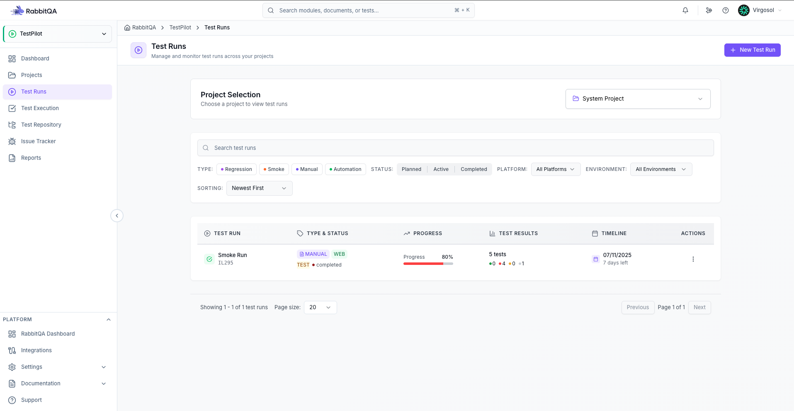This screenshot has height=411, width=794.
Task: Collapse the PLATFORM section
Action: tap(109, 320)
